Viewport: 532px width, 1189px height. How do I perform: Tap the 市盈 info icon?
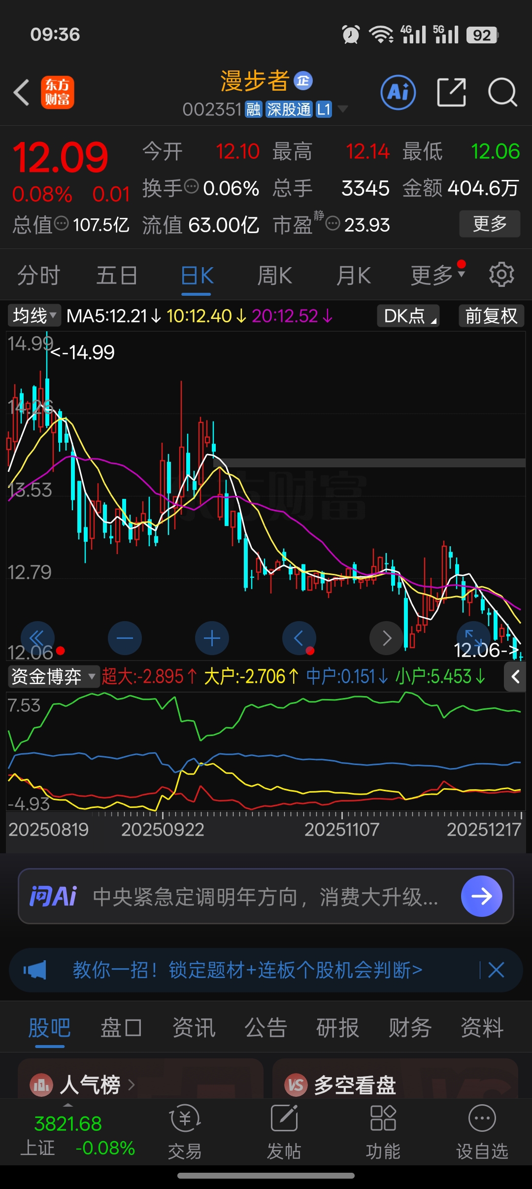point(333,223)
